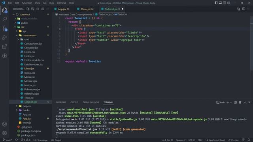Open Explorer more actions ellipsis

tap(47, 9)
